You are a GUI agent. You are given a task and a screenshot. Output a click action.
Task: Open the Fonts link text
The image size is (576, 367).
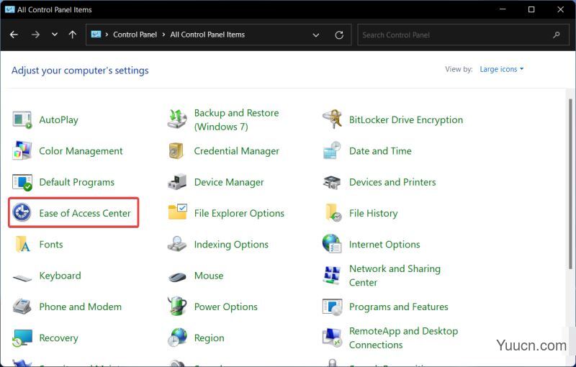click(51, 244)
